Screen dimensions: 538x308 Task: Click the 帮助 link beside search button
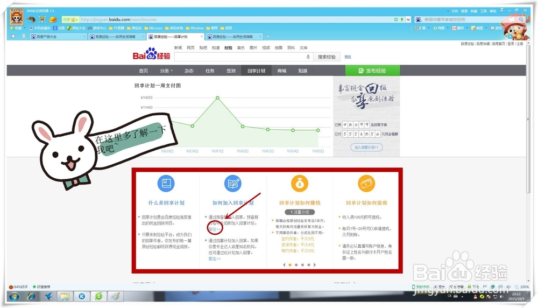click(348, 57)
